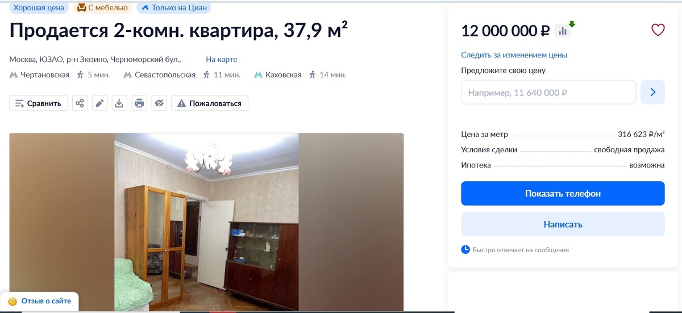Click the Хорошая цена badge
This screenshot has height=313, width=682.
pos(39,7)
